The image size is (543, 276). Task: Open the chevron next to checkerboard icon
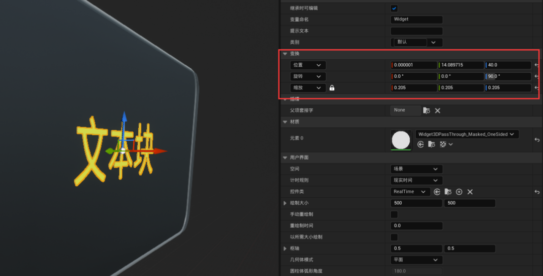coord(450,145)
